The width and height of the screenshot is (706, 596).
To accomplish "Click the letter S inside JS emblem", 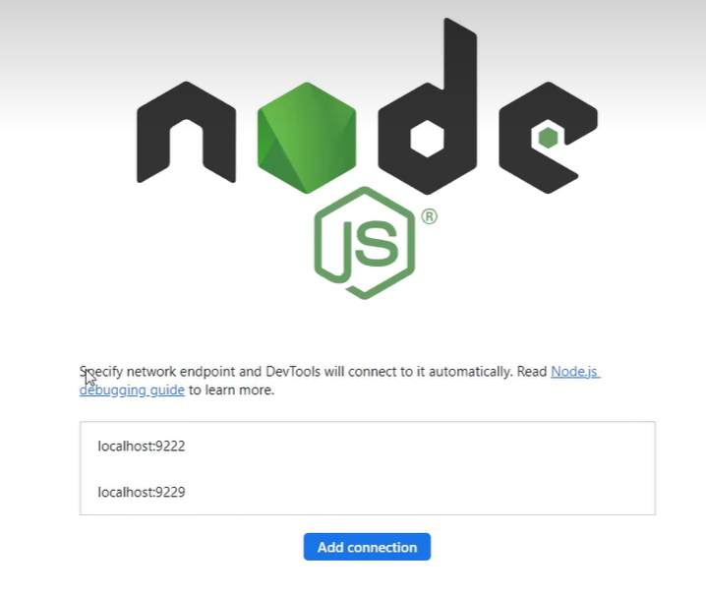I will point(378,242).
